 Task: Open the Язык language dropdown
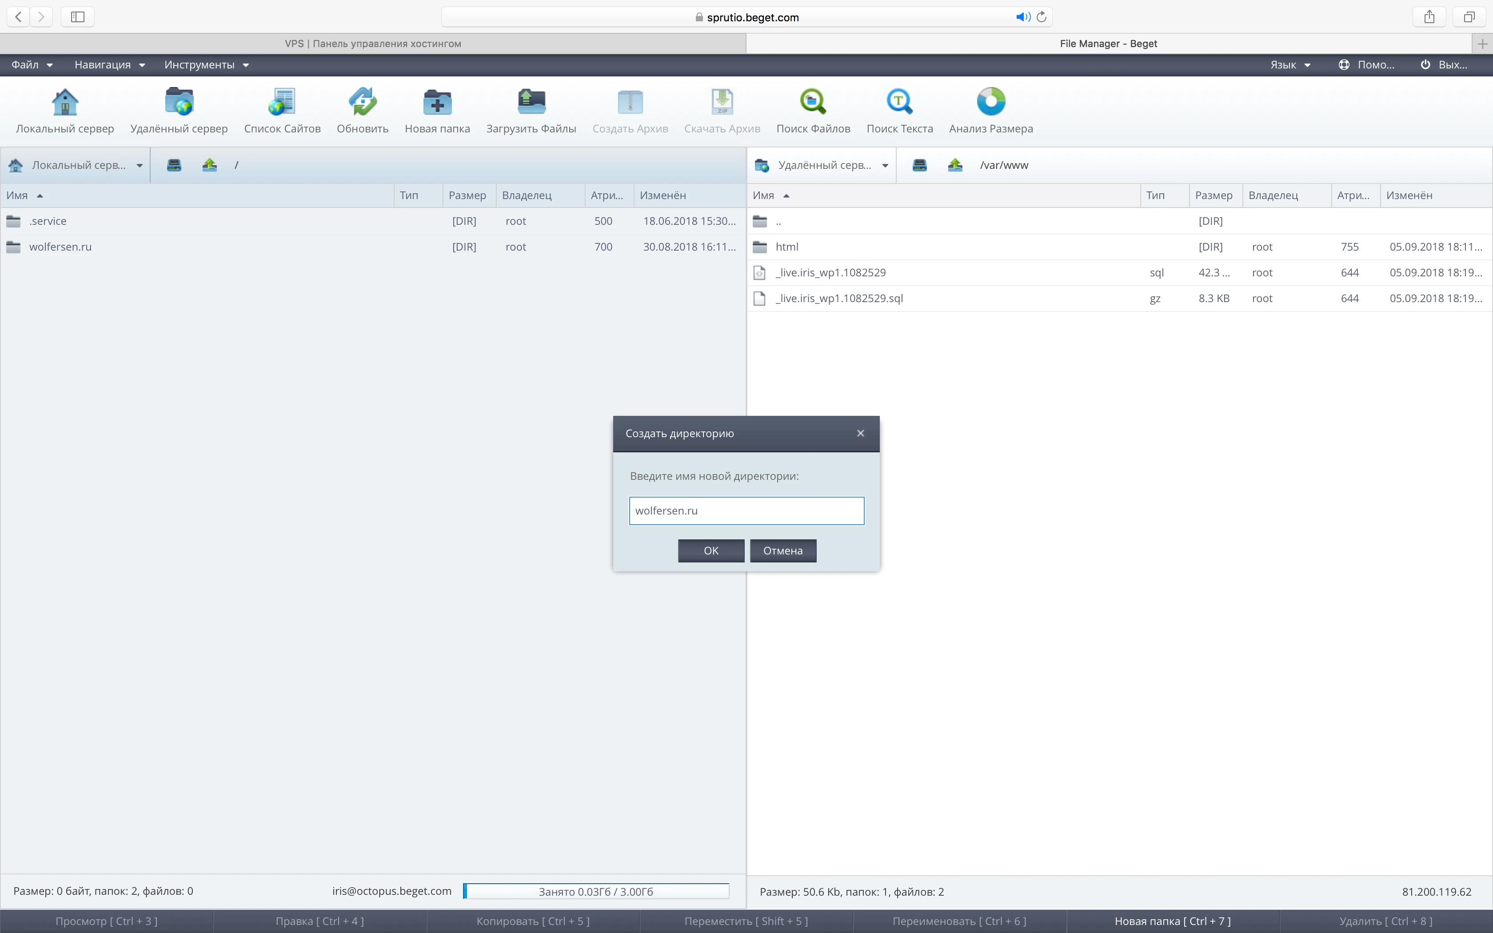click(x=1290, y=65)
